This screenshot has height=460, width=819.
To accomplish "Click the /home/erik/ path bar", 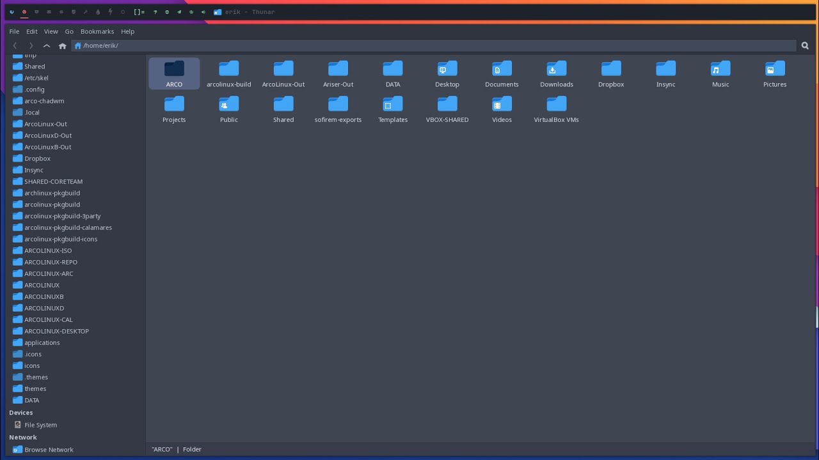I will (434, 45).
